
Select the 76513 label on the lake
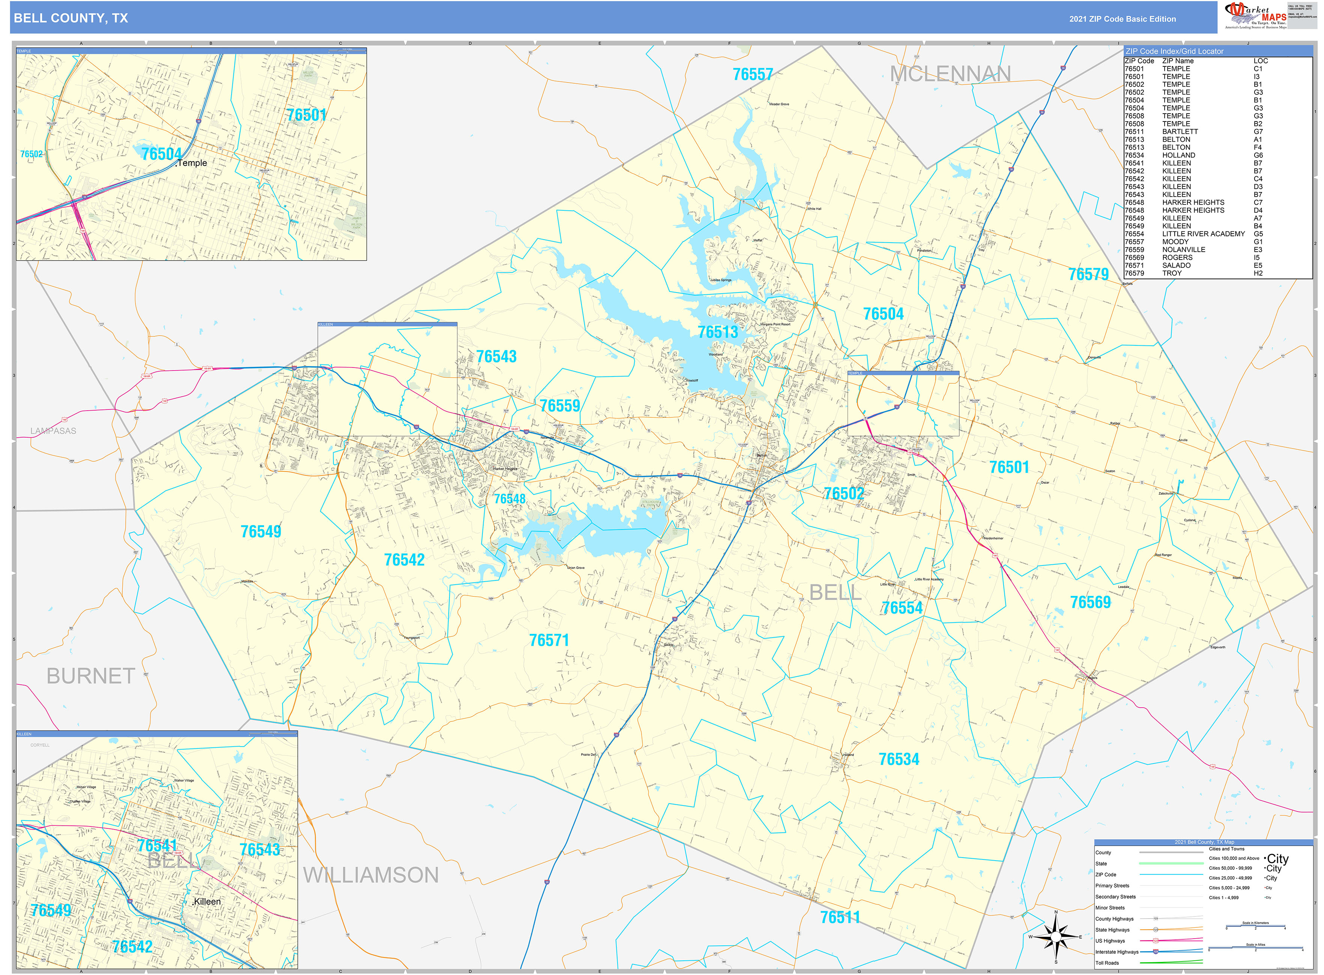point(717,332)
